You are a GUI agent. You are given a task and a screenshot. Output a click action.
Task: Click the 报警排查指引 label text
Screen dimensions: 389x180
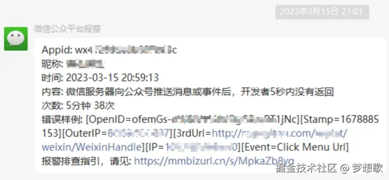point(71,161)
